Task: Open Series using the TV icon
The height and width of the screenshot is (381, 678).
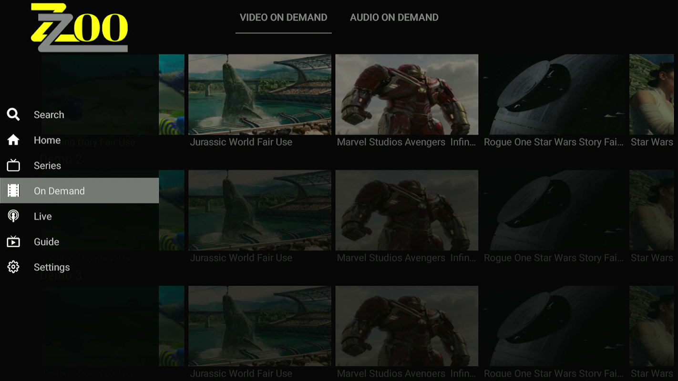Action: tap(13, 165)
